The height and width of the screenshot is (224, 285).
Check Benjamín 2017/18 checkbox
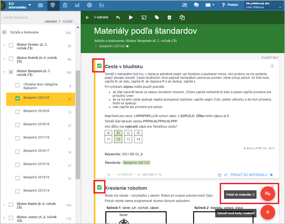[18, 138]
